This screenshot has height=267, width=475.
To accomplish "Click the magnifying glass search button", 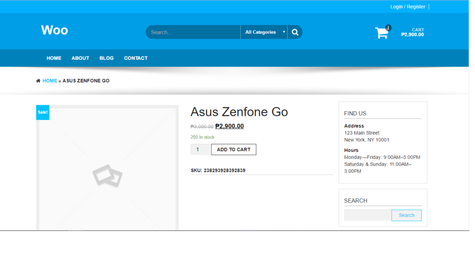I will (295, 32).
